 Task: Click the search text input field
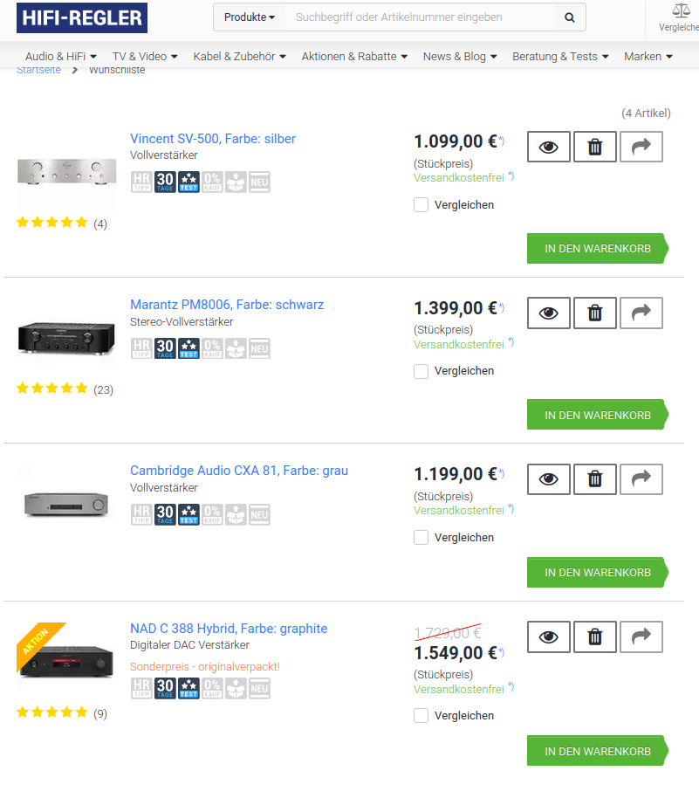419,17
